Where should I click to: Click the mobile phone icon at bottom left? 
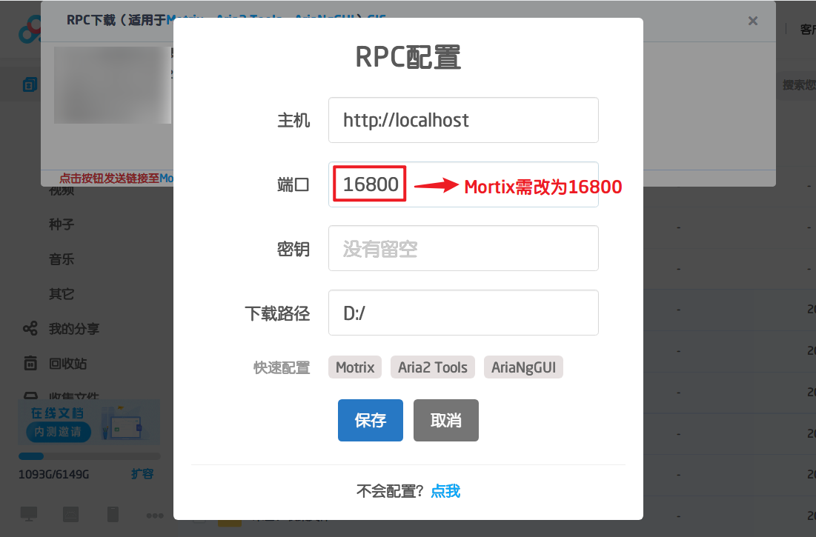tap(113, 514)
